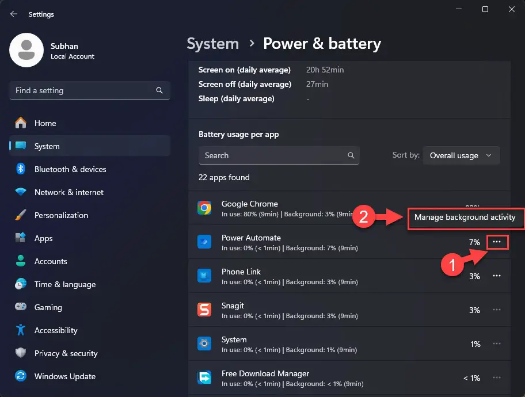The width and height of the screenshot is (525, 397).
Task: Select System in the sidebar
Action: coord(90,146)
